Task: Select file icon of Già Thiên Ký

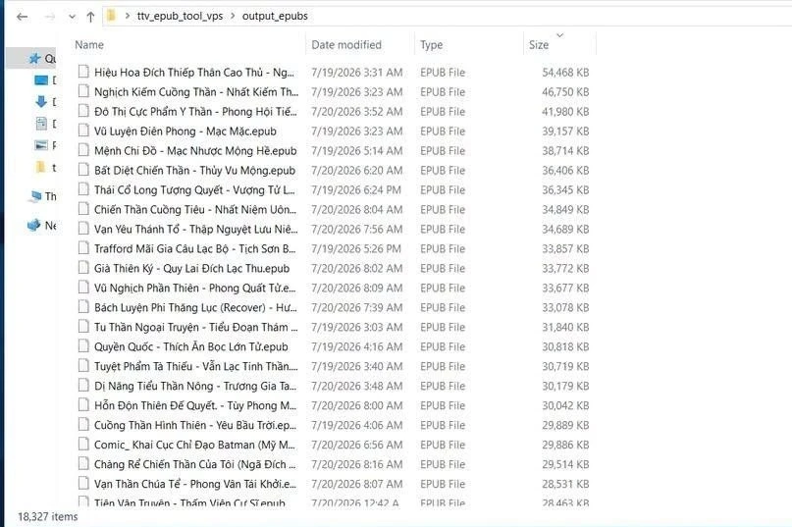Action: 83,268
